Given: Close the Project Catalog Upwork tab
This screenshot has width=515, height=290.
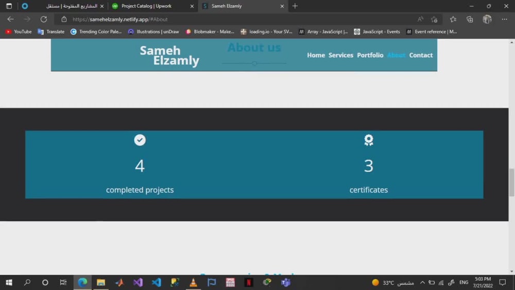Looking at the screenshot, I should point(192,6).
